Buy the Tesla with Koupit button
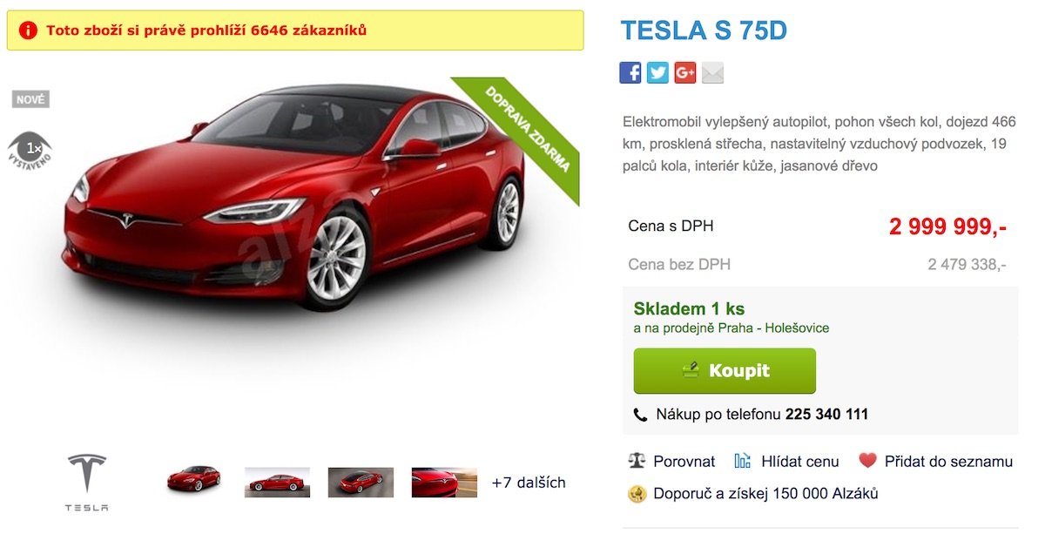This screenshot has height=534, width=1045. [x=725, y=371]
